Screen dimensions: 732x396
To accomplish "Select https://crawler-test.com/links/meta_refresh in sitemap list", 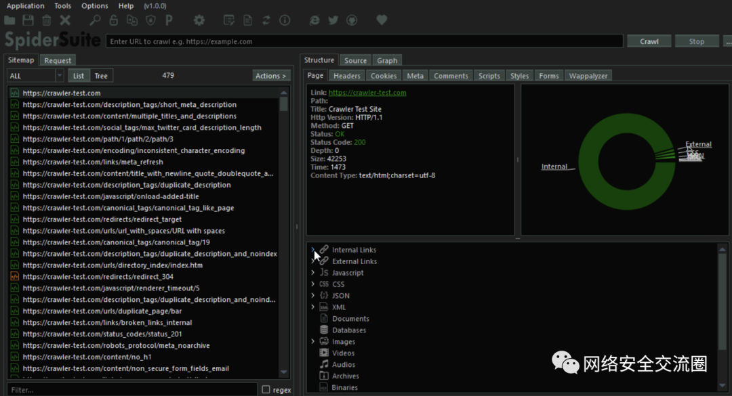I will pyautogui.click(x=93, y=162).
